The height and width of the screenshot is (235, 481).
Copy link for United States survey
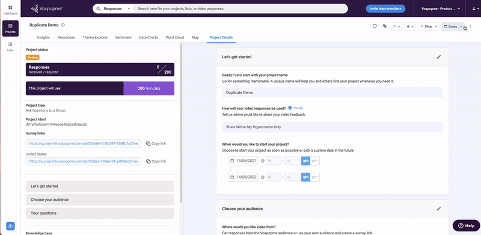(x=156, y=161)
